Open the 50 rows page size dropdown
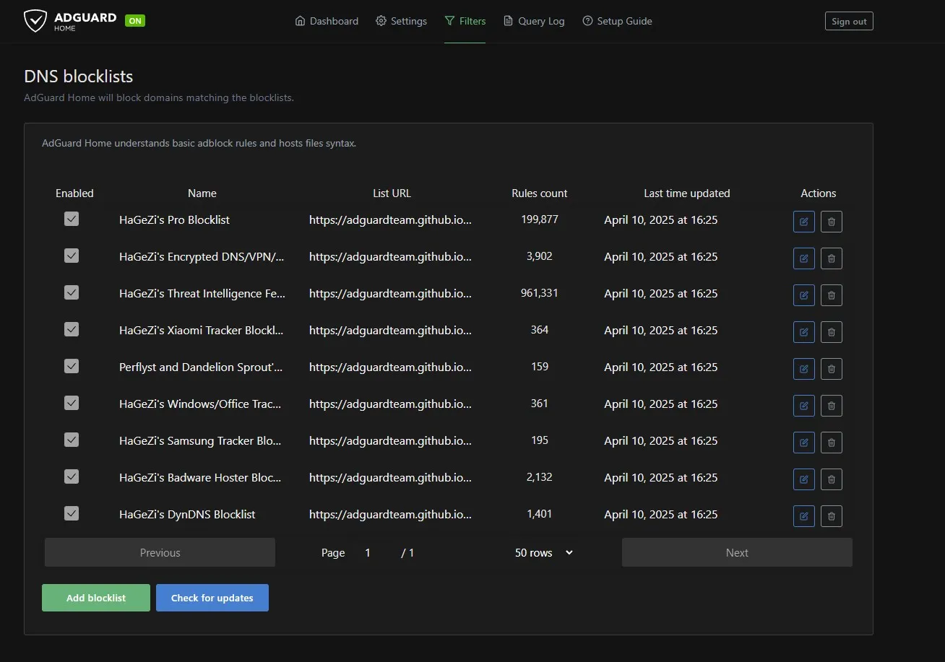The height and width of the screenshot is (662, 945). pos(543,553)
